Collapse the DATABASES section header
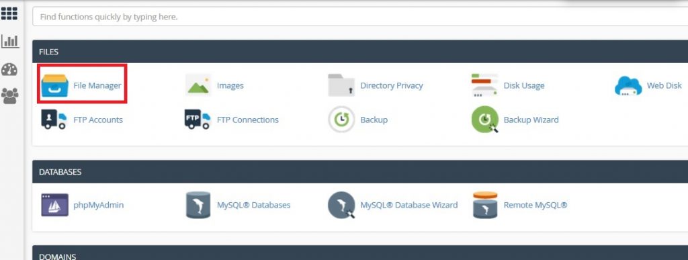 (360, 171)
